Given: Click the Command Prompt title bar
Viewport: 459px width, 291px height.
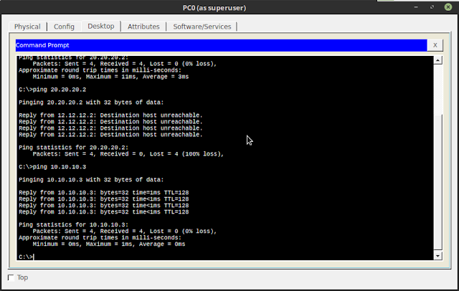Looking at the screenshot, I should click(222, 45).
